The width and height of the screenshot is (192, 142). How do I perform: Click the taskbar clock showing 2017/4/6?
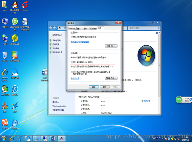[x=185, y=139]
